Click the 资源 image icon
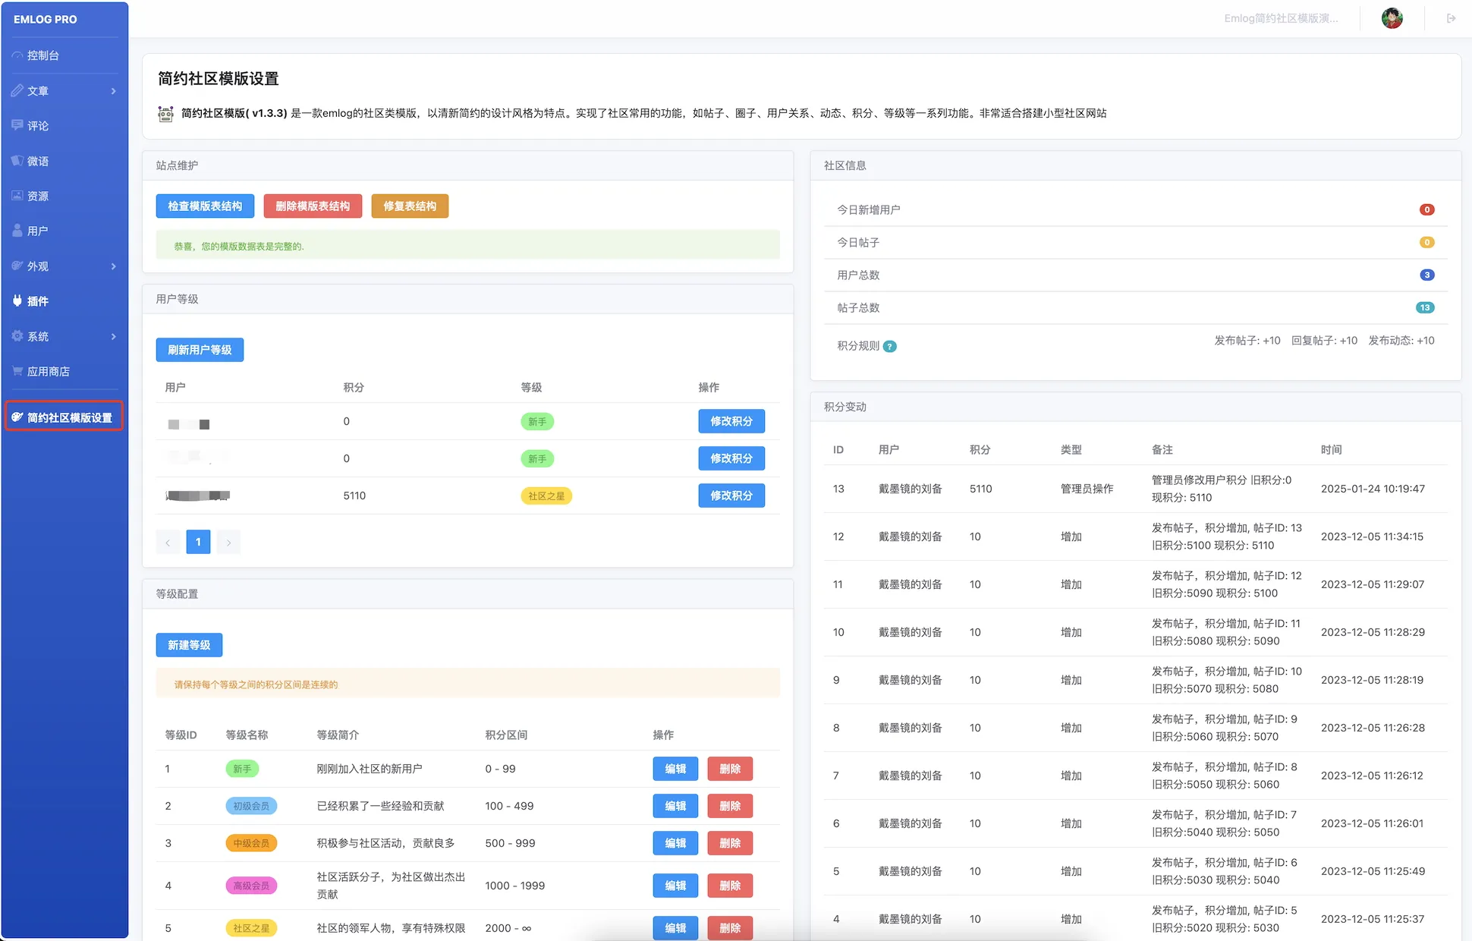The width and height of the screenshot is (1472, 941). coord(17,196)
